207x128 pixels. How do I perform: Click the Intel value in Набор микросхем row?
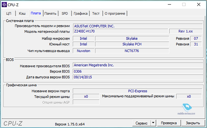pyautogui.click(x=83, y=39)
